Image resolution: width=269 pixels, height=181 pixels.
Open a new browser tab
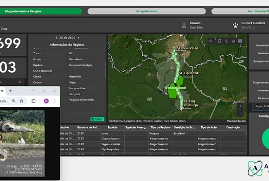11,90
